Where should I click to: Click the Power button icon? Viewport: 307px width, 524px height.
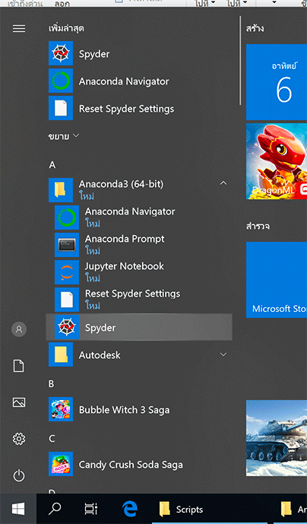tap(19, 475)
